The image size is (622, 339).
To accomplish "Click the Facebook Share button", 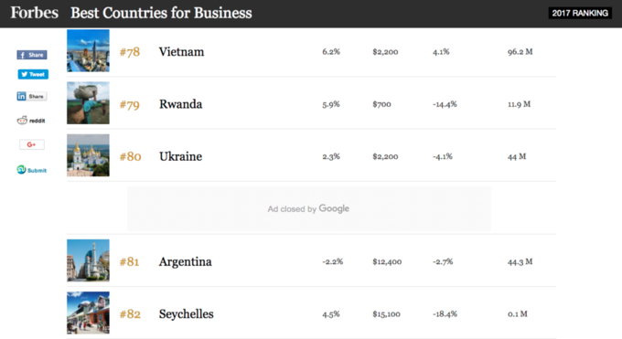I will pyautogui.click(x=32, y=55).
